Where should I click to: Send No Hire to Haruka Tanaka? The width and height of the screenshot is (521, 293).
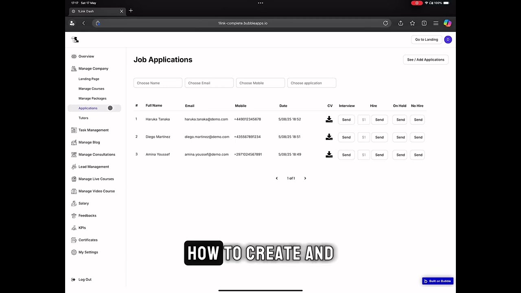click(x=418, y=120)
